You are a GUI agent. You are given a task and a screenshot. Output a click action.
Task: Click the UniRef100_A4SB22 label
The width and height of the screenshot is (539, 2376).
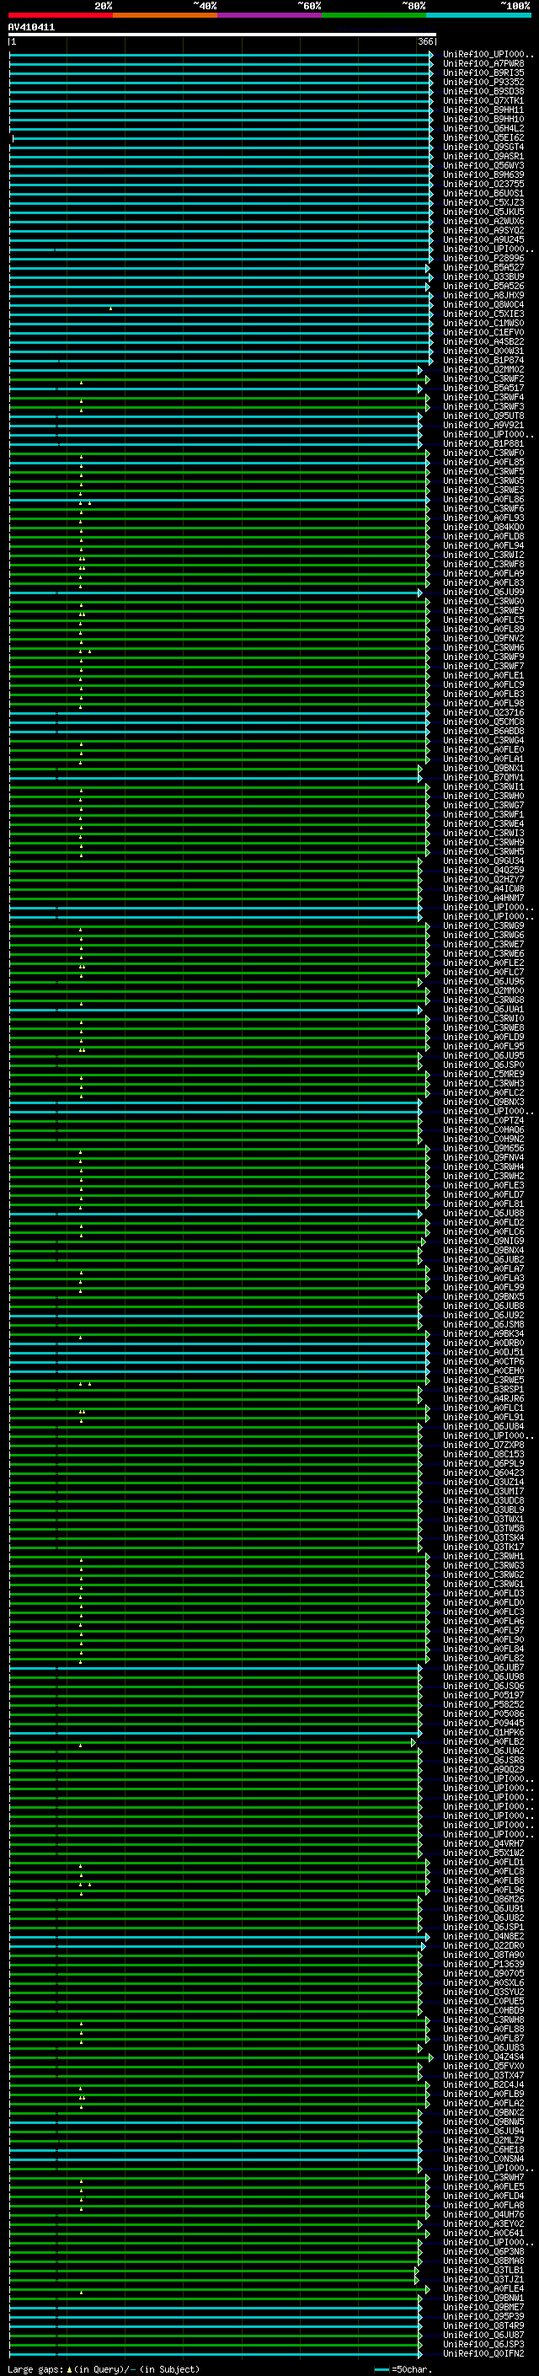pyautogui.click(x=483, y=341)
